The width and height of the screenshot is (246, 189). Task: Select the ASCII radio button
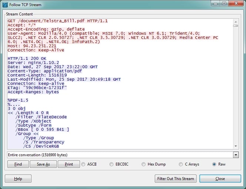pyautogui.click(x=83, y=164)
